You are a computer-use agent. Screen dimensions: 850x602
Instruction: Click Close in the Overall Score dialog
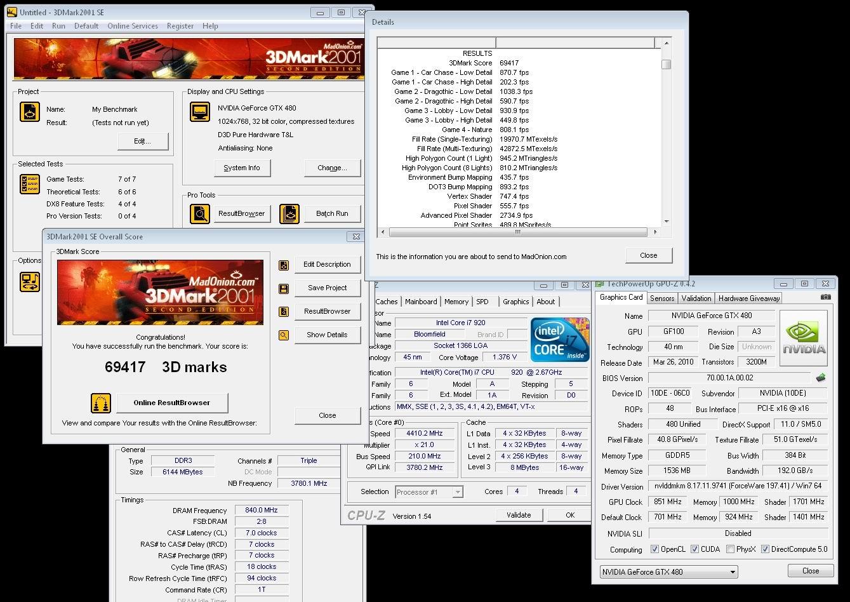(328, 415)
